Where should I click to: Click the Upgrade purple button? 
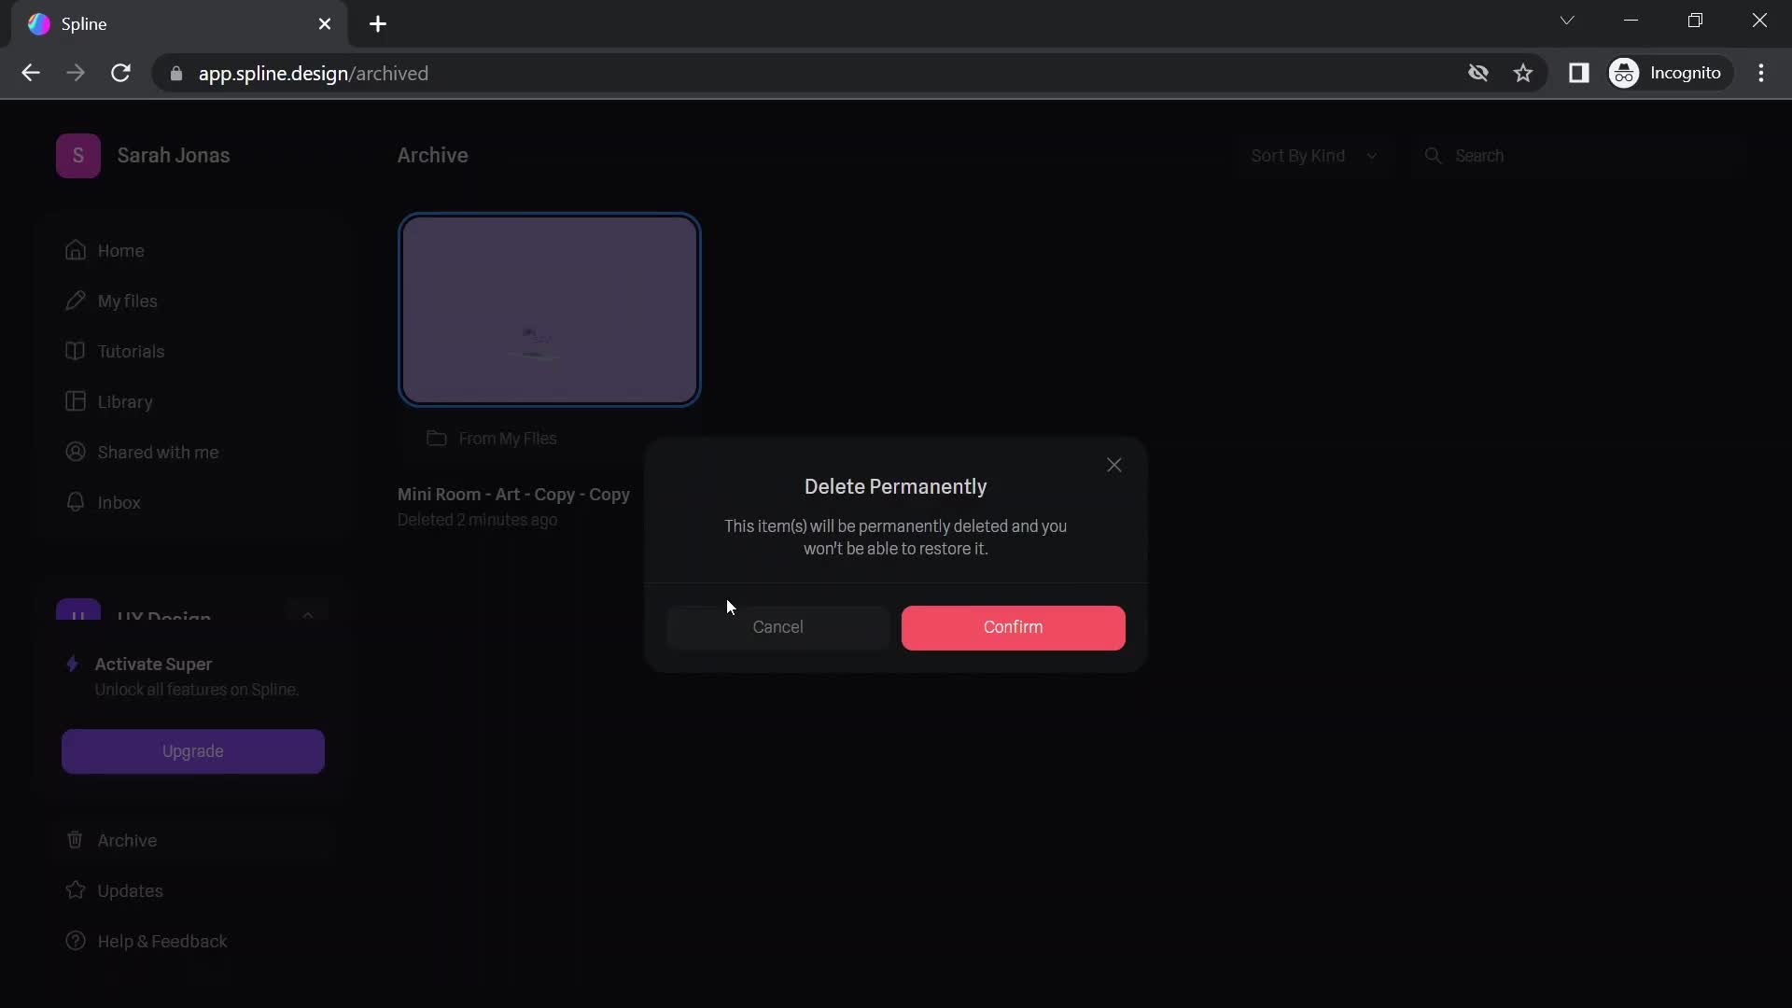coord(193,750)
